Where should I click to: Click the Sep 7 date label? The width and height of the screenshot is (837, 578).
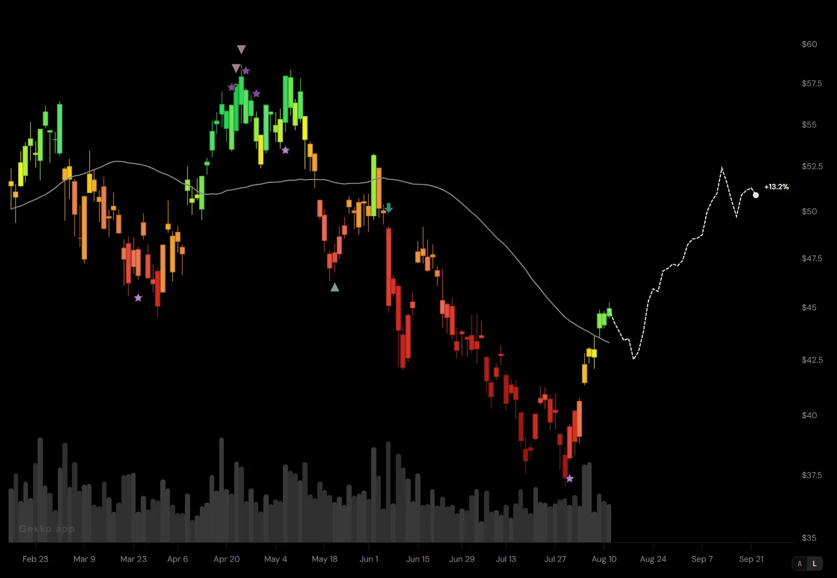702,559
